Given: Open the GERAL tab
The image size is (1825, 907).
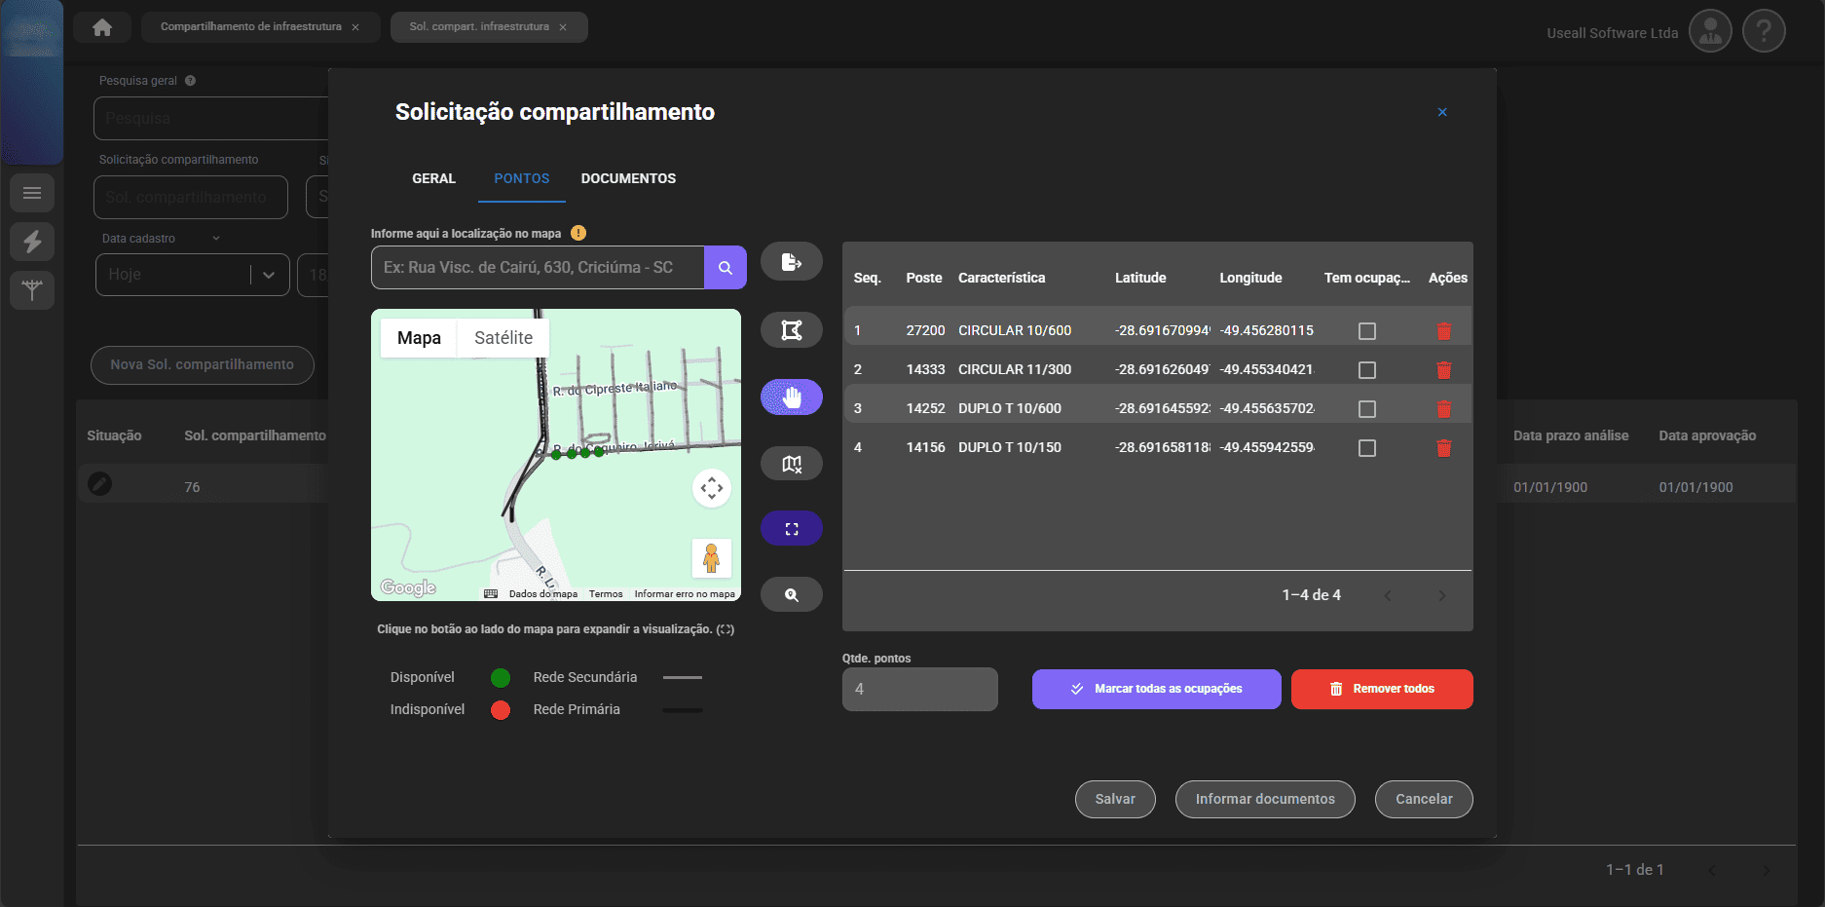Looking at the screenshot, I should pos(433,178).
